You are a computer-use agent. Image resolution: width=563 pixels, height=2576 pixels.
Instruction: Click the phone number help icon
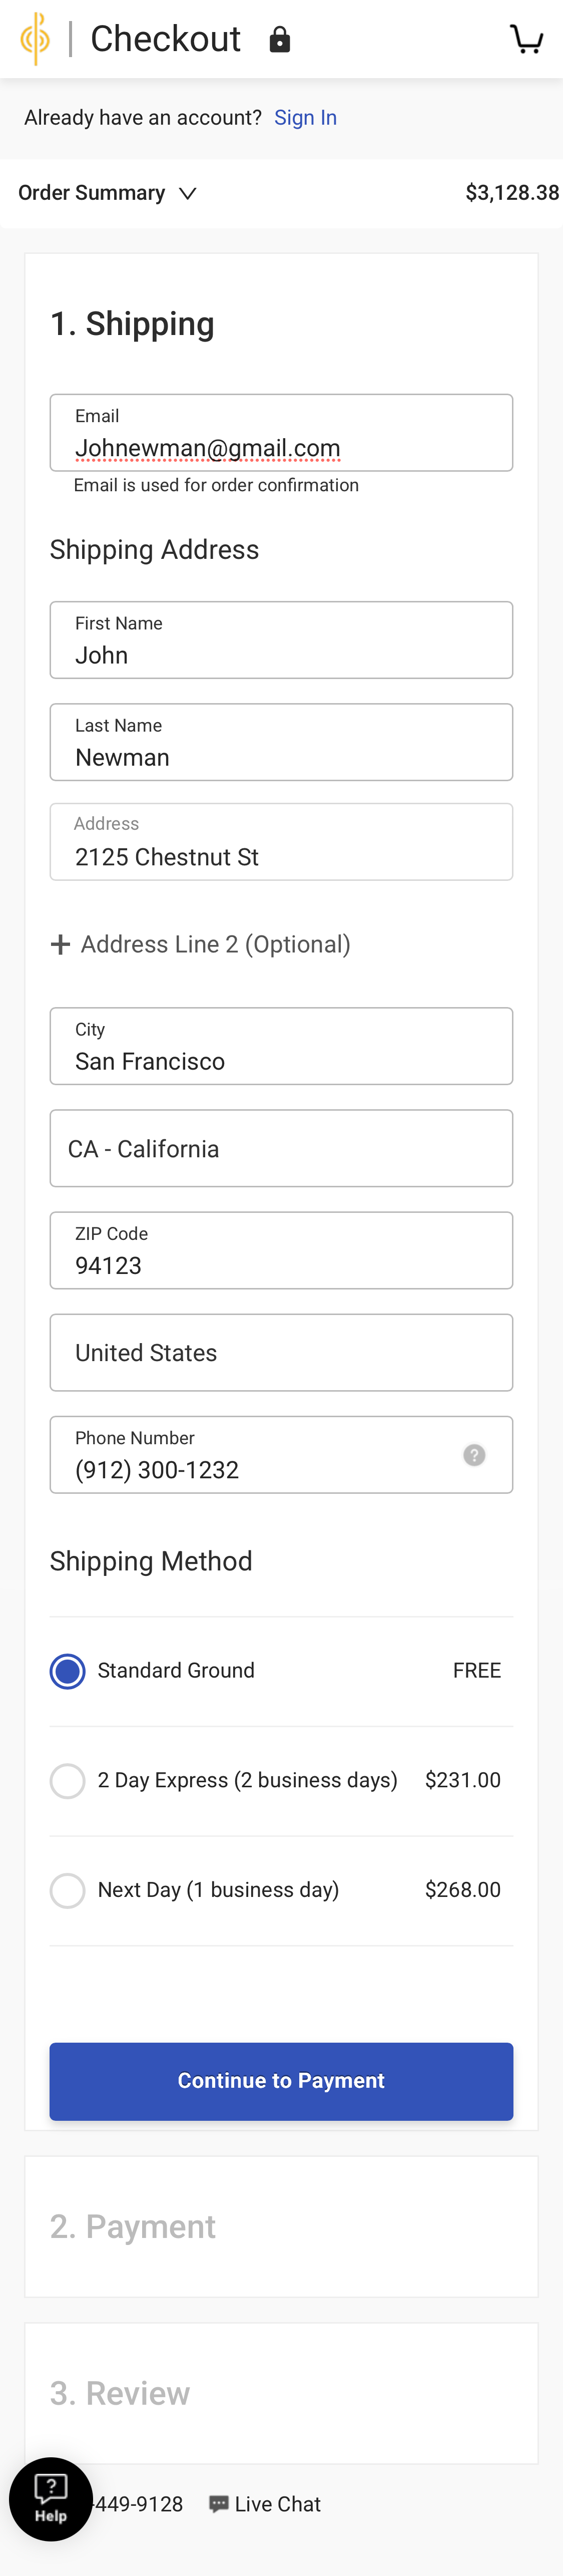(474, 1455)
